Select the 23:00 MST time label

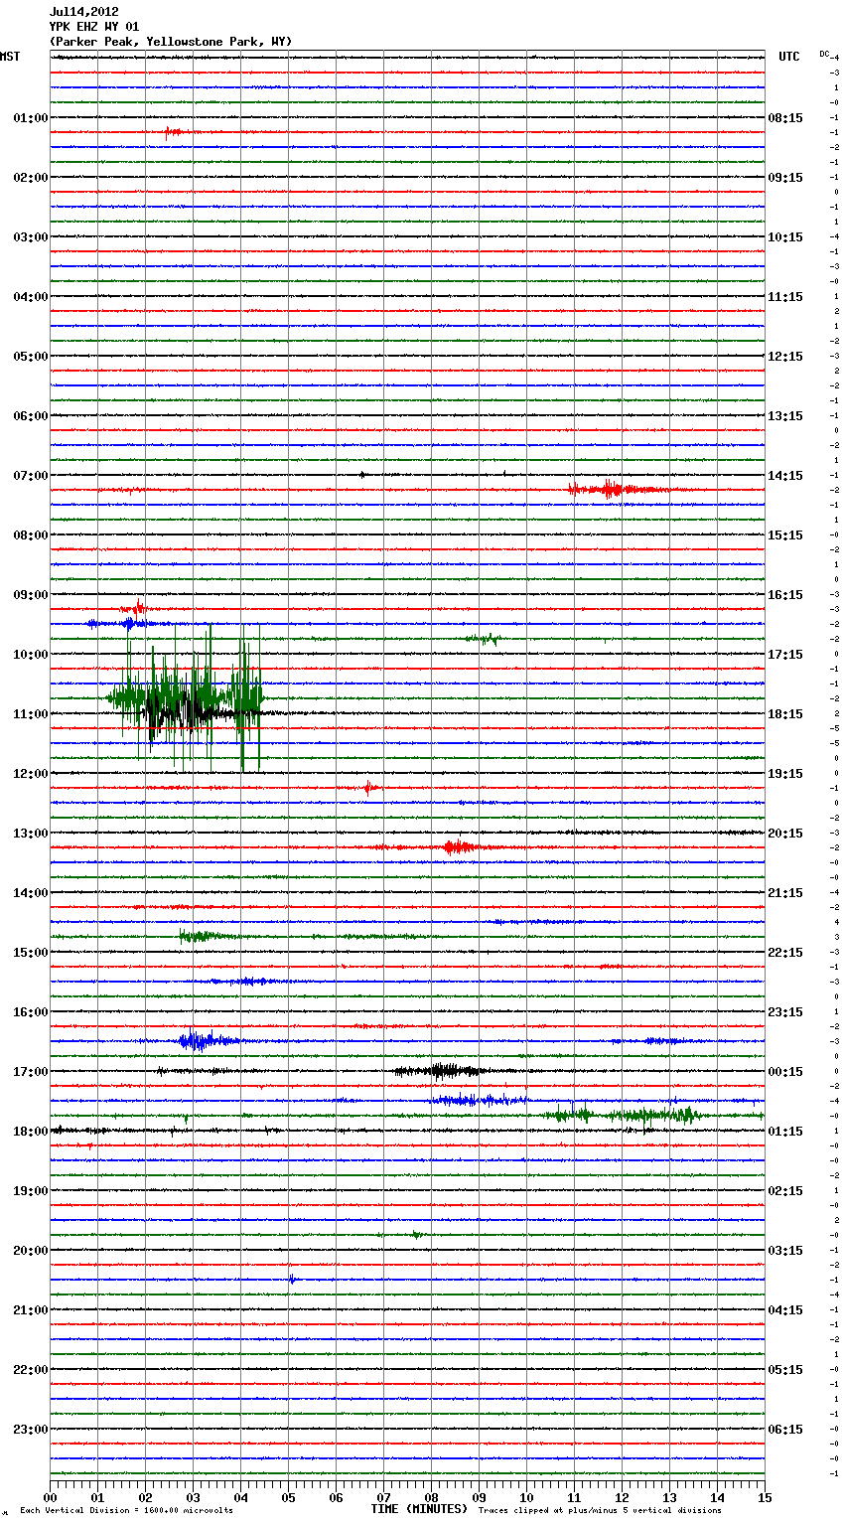coord(31,1430)
